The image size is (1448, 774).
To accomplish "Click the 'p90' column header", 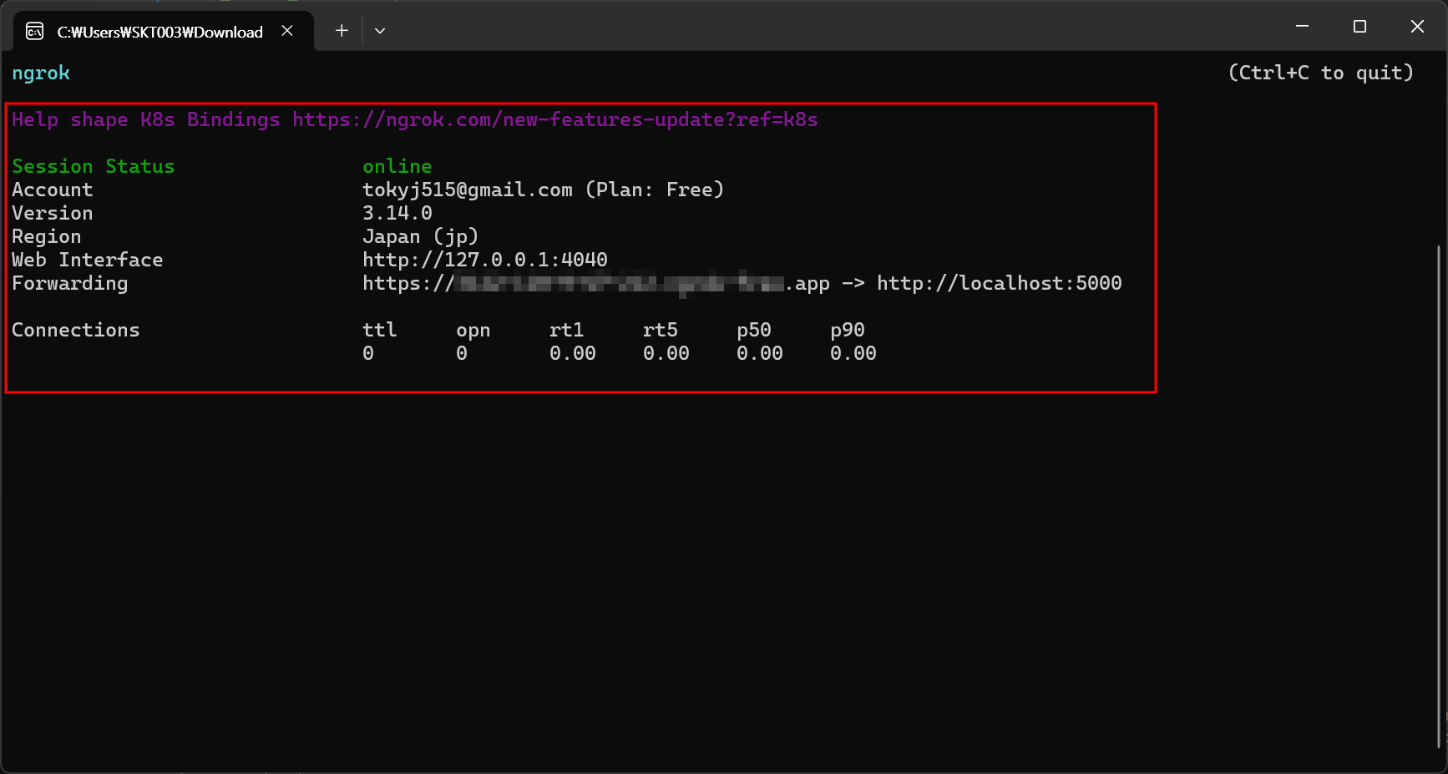I will (848, 330).
